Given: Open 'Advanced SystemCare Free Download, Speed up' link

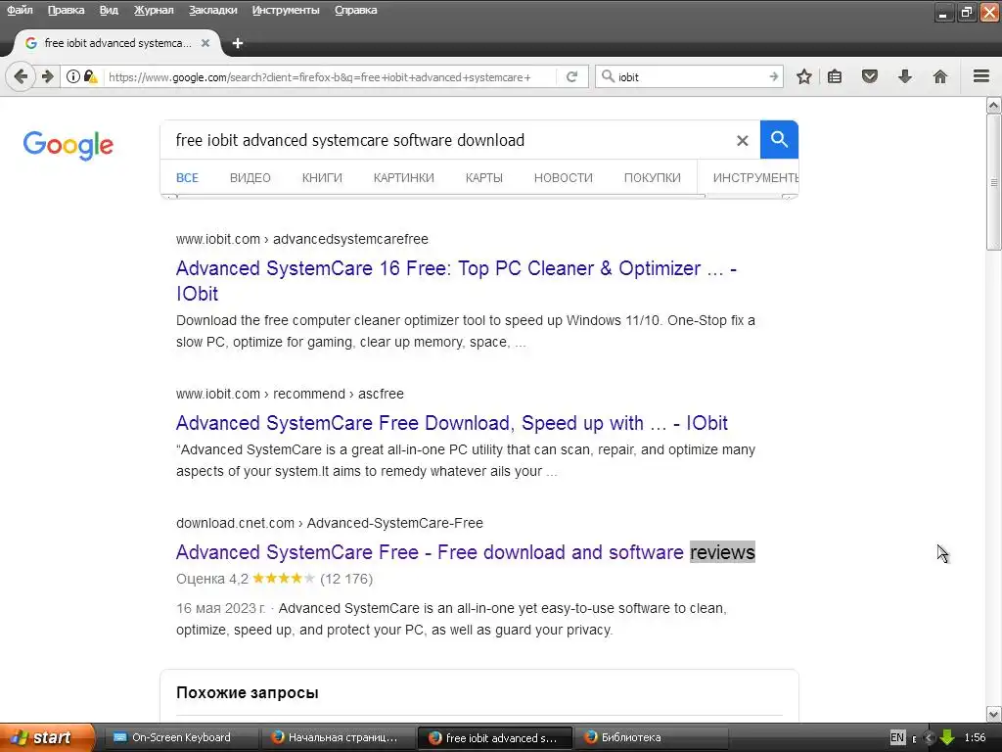Looking at the screenshot, I should (x=452, y=423).
